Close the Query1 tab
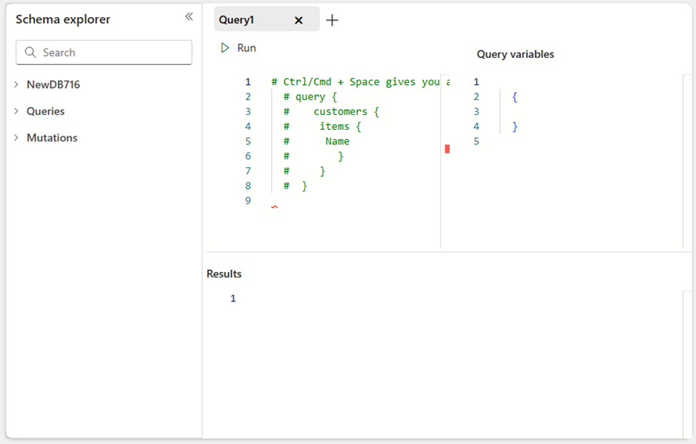 (298, 19)
